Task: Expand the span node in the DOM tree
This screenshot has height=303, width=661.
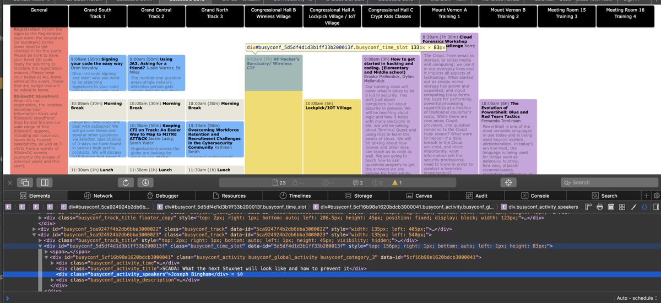Action: tap(46, 251)
